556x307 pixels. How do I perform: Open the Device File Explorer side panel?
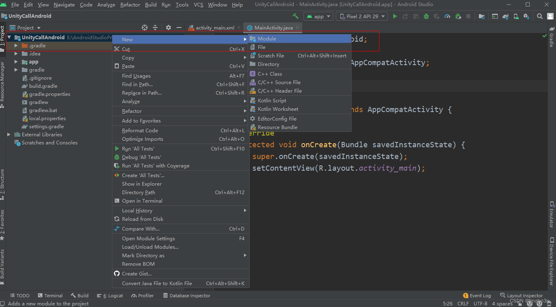click(x=552, y=262)
